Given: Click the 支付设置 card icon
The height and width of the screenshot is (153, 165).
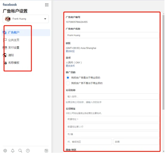Looking at the screenshot, I should click(5, 48).
